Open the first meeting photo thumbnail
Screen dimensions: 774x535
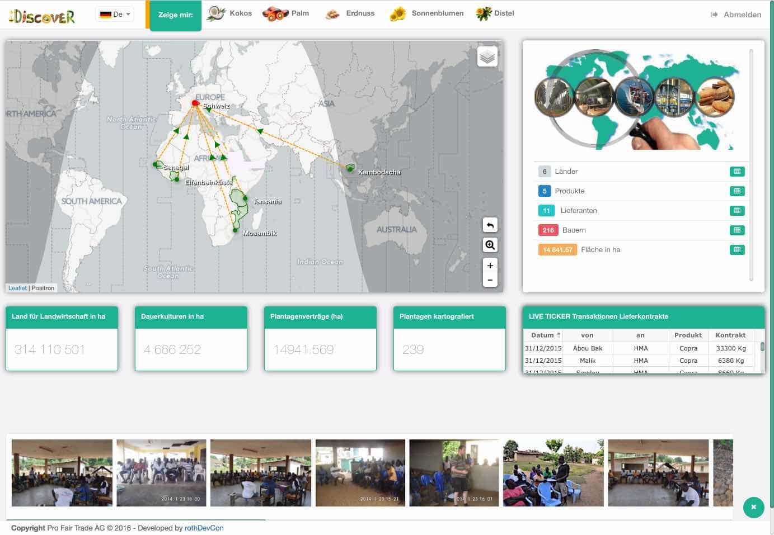(x=62, y=473)
